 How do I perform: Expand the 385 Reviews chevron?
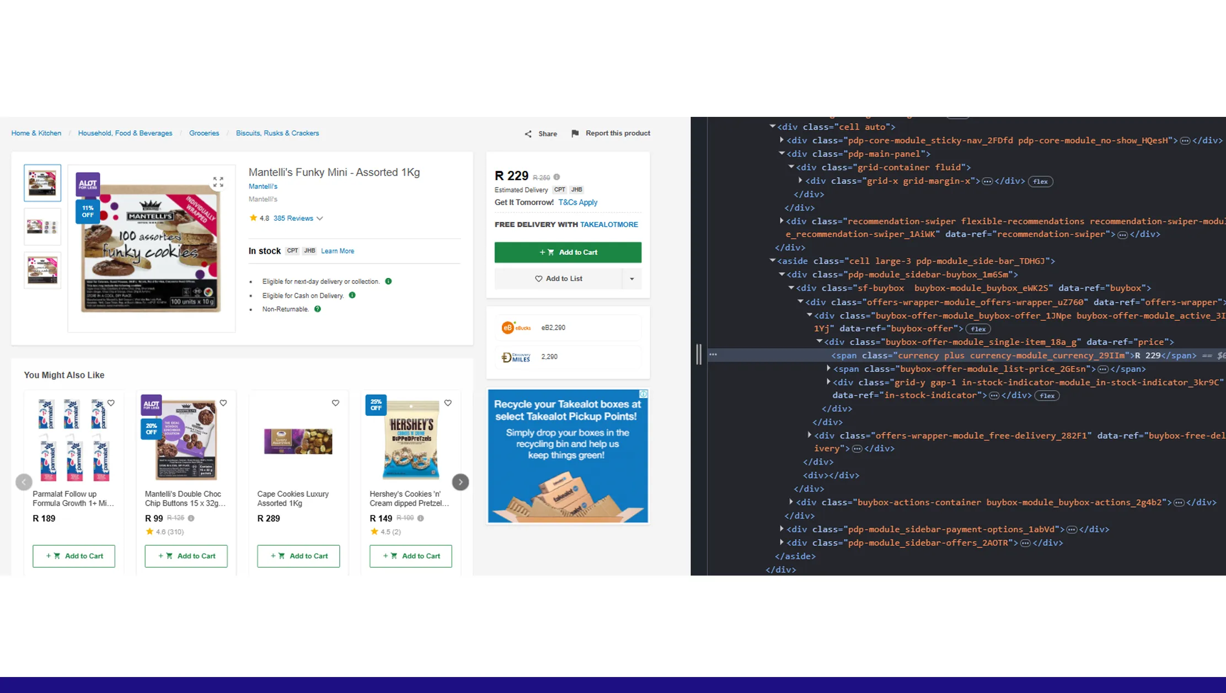320,218
